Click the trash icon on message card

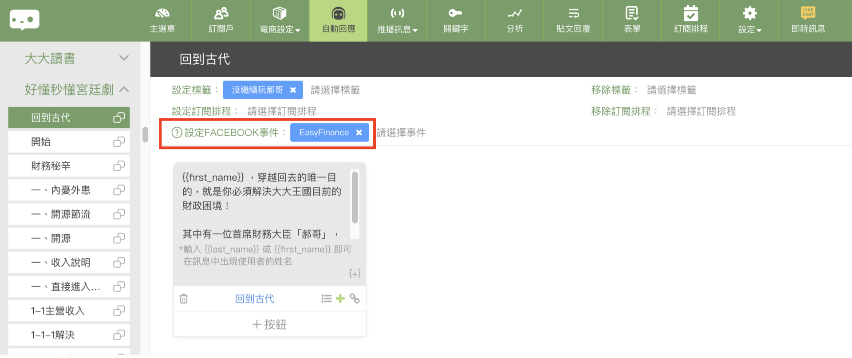(184, 299)
